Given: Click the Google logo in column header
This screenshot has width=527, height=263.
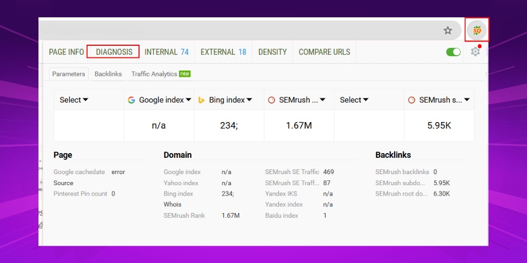Looking at the screenshot, I should [131, 99].
